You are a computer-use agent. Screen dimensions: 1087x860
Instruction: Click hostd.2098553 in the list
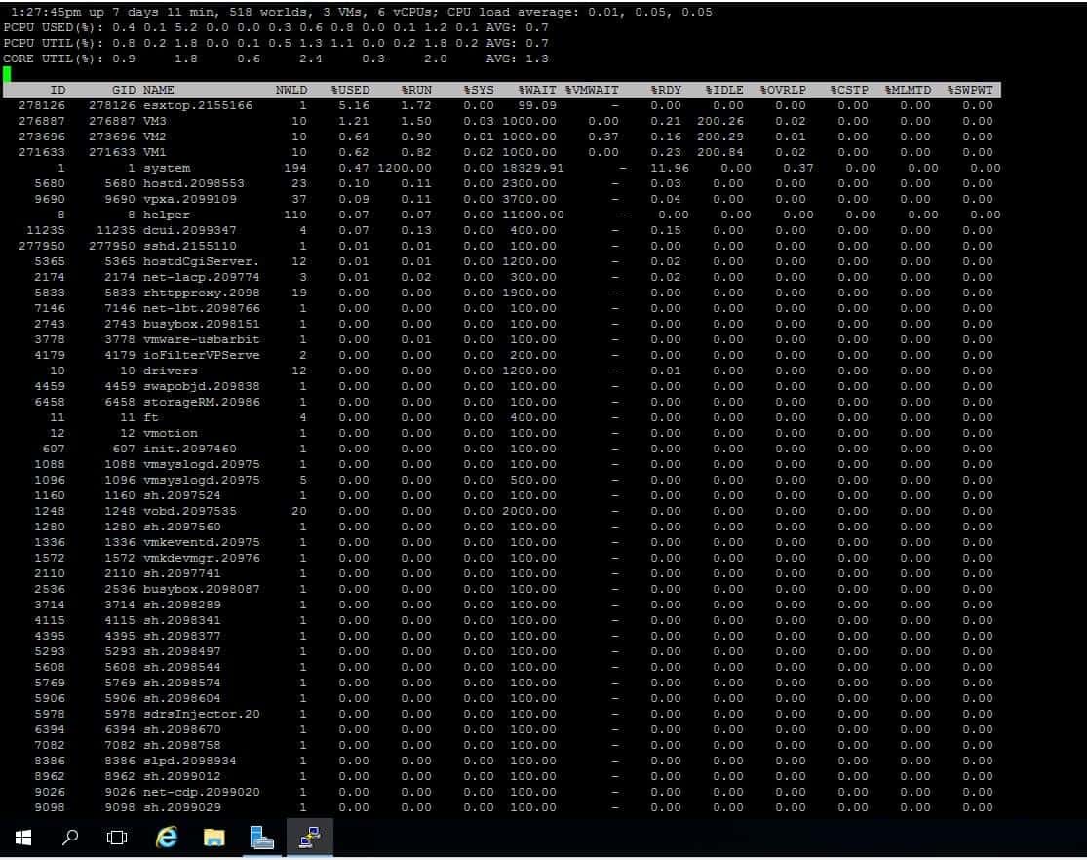click(193, 183)
